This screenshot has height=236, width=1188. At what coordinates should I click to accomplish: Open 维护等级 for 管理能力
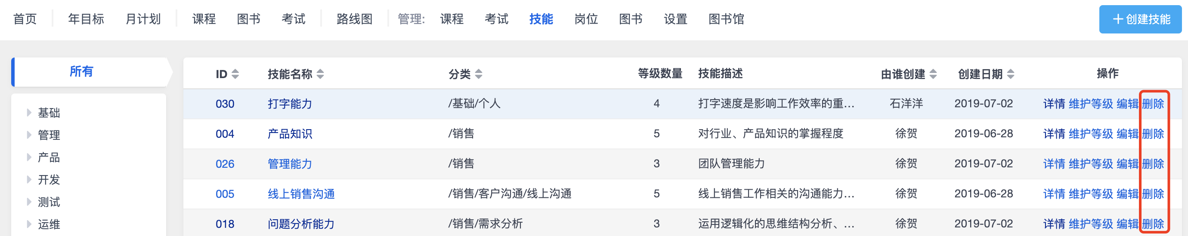coord(1090,164)
